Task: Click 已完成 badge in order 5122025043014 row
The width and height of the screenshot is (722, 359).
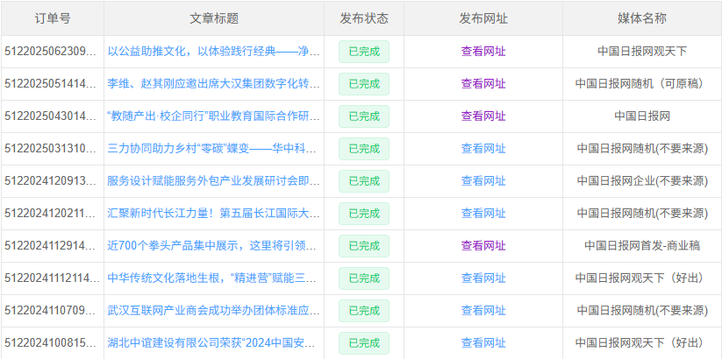Action: tap(364, 116)
